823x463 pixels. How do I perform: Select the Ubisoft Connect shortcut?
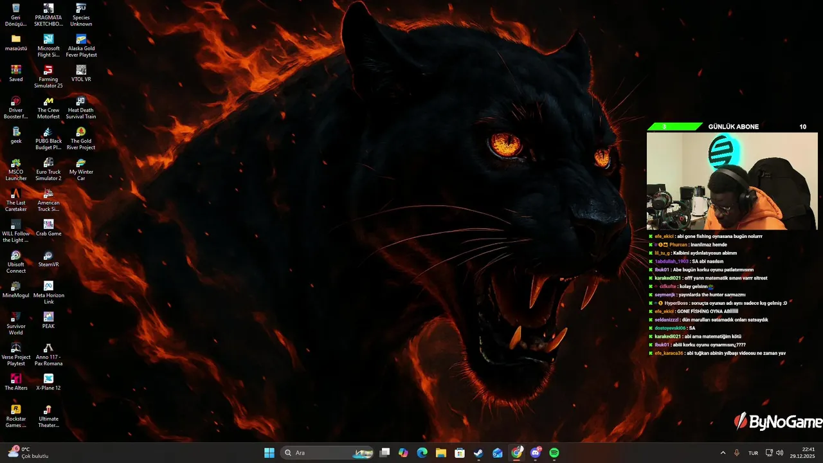point(16,262)
